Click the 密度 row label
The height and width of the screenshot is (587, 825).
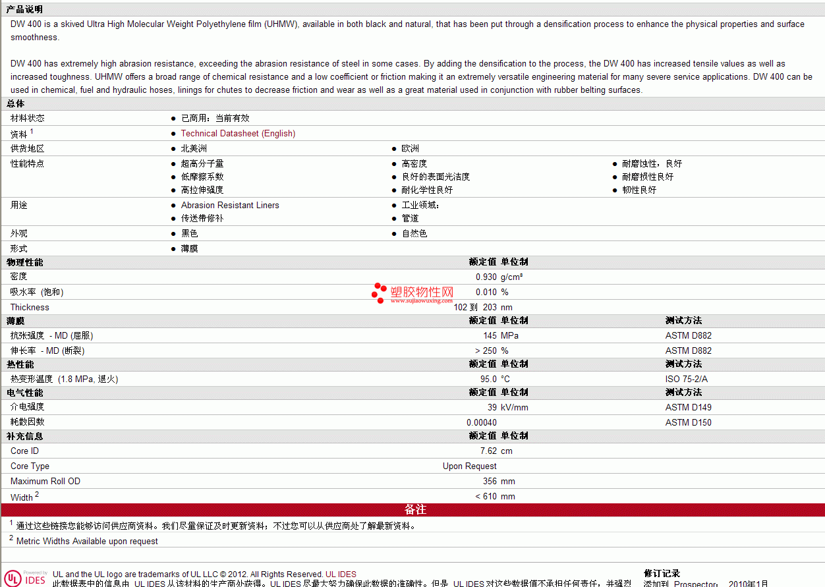coord(19,277)
